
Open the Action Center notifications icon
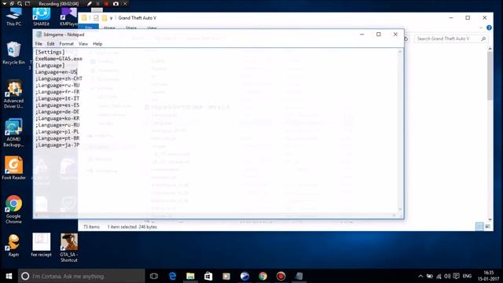tap(456, 276)
